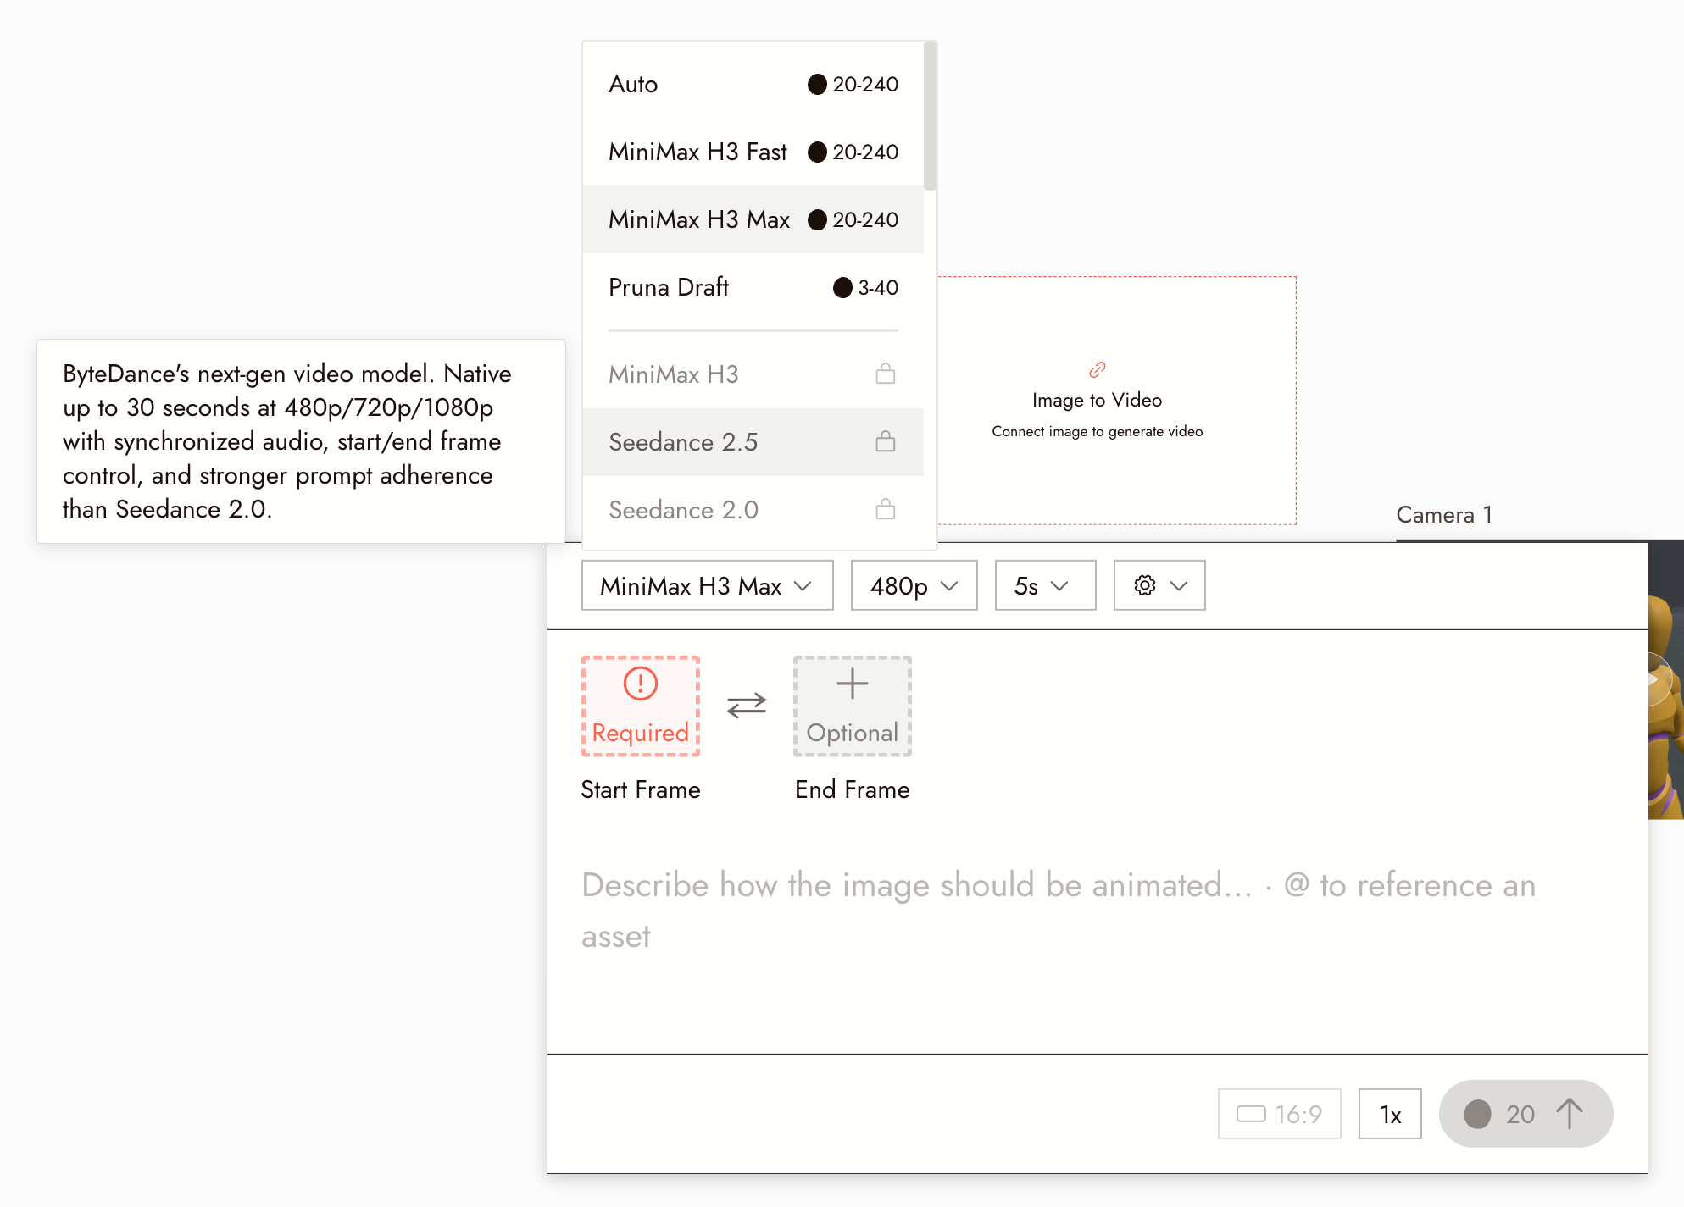Select the Auto model option
The height and width of the screenshot is (1207, 1684).
753,84
